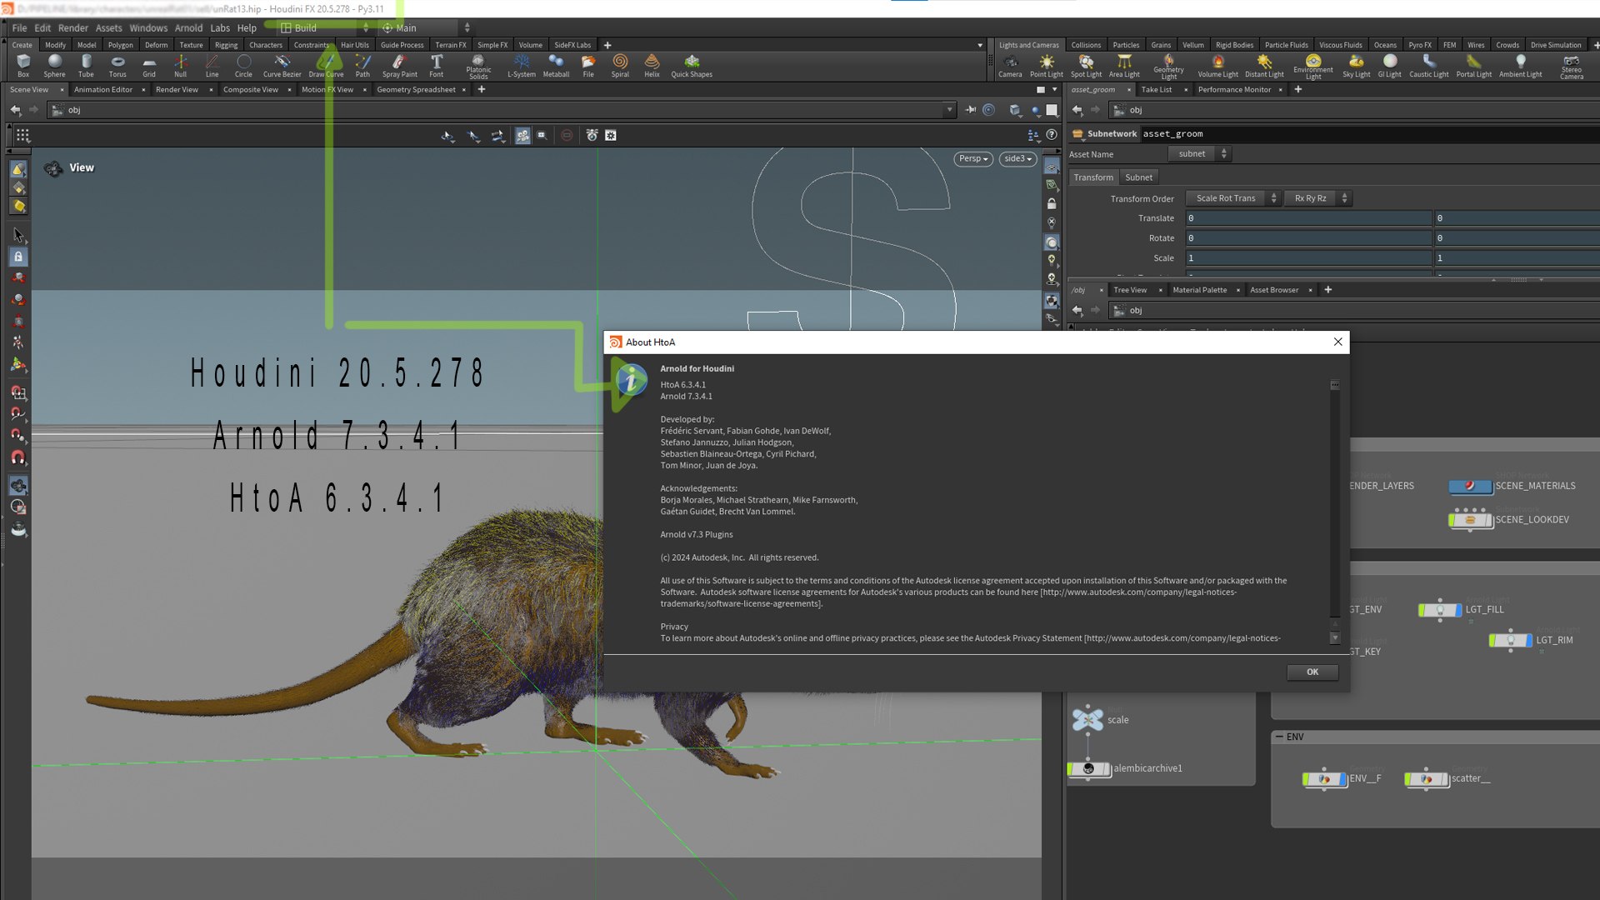The height and width of the screenshot is (900, 1600).
Task: Click the Translate X input field
Action: pyautogui.click(x=1308, y=218)
